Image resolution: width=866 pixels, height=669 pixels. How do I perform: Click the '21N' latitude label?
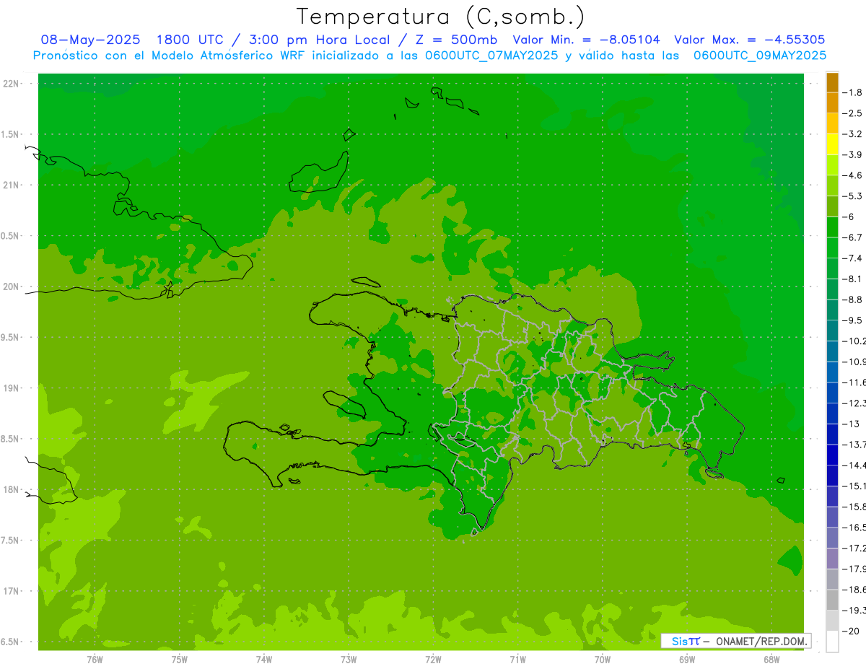(x=11, y=185)
